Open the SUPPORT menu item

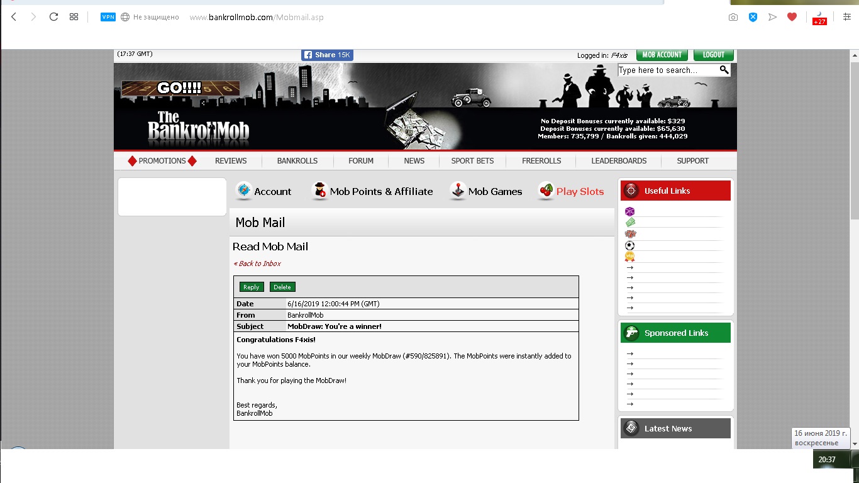click(x=693, y=161)
